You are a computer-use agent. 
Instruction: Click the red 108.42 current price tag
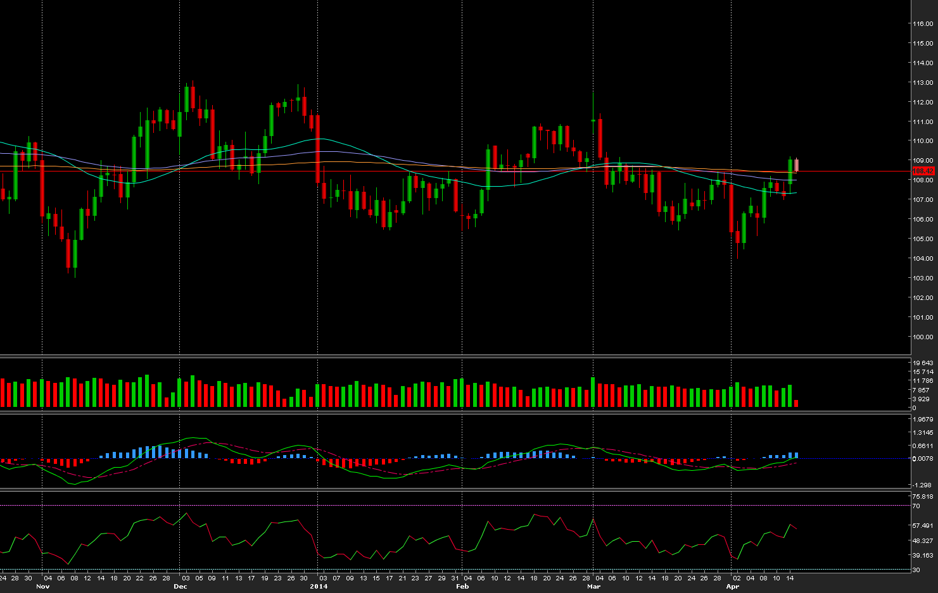pos(923,171)
